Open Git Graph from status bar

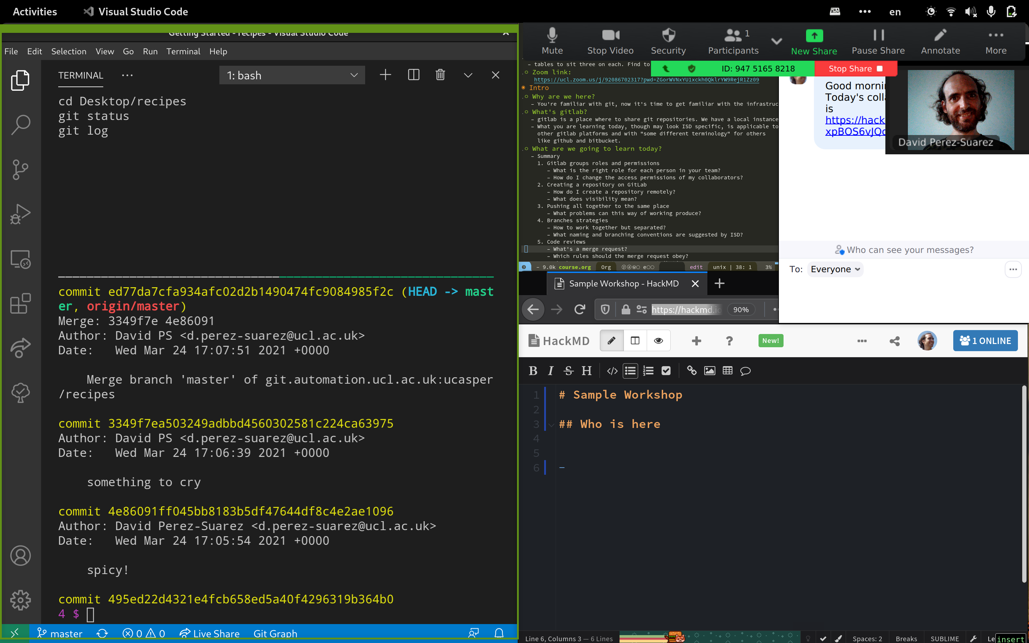[275, 633]
